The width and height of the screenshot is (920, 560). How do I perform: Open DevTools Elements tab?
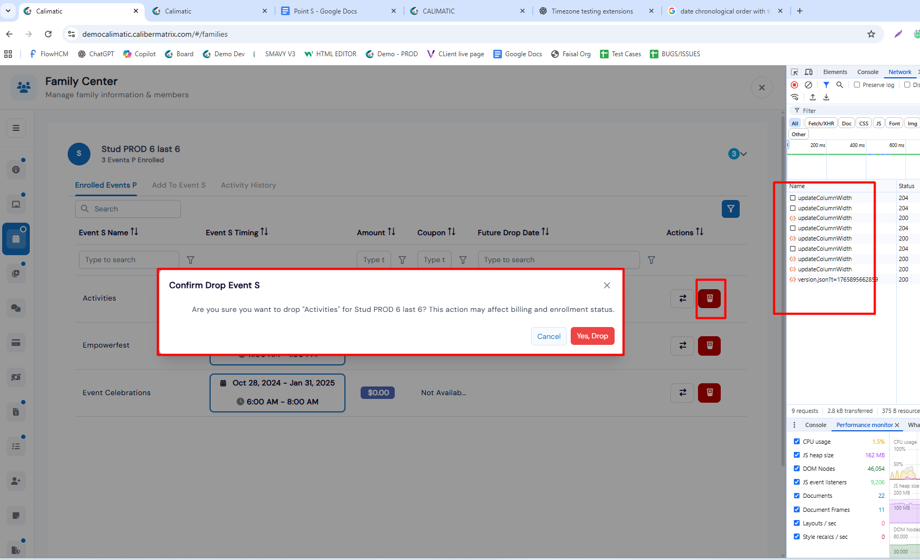pyautogui.click(x=835, y=72)
